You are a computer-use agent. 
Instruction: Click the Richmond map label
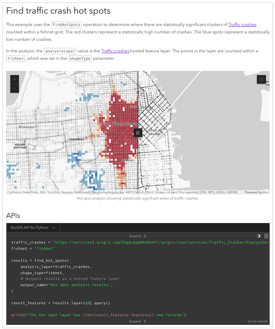tap(27, 127)
